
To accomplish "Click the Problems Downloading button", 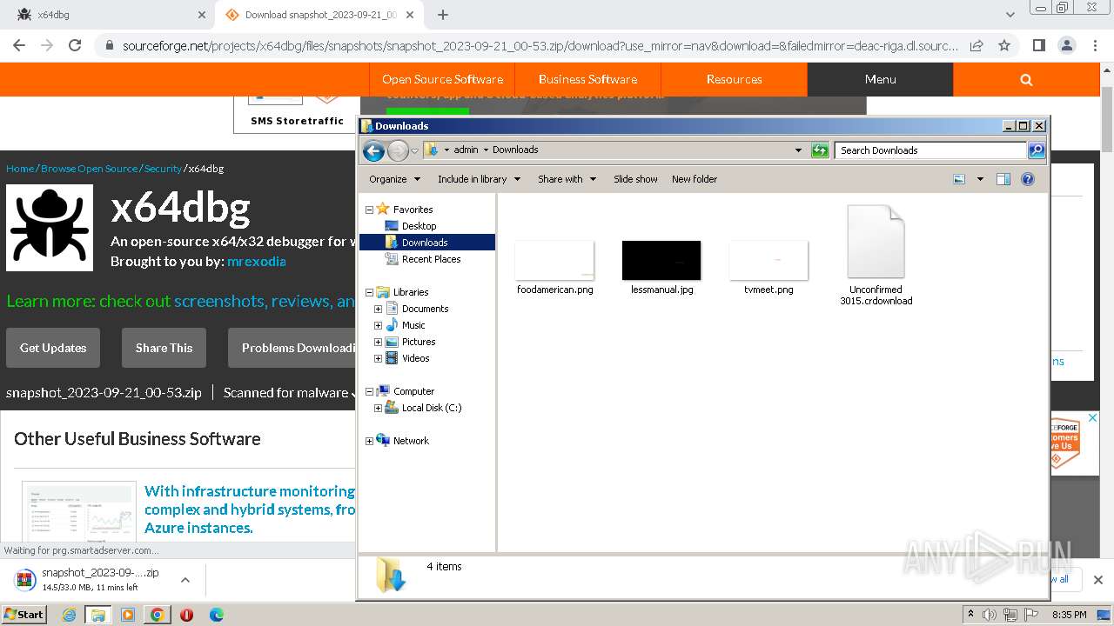I will coord(292,348).
